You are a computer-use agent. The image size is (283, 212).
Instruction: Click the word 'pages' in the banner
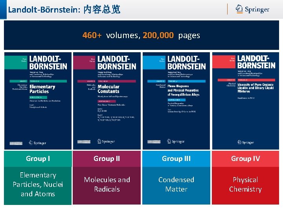pyautogui.click(x=189, y=36)
